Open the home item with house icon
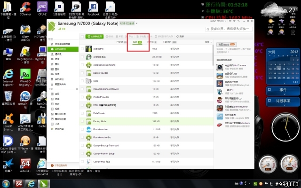Screen dimensions: 301x188 [x=52, y=44]
